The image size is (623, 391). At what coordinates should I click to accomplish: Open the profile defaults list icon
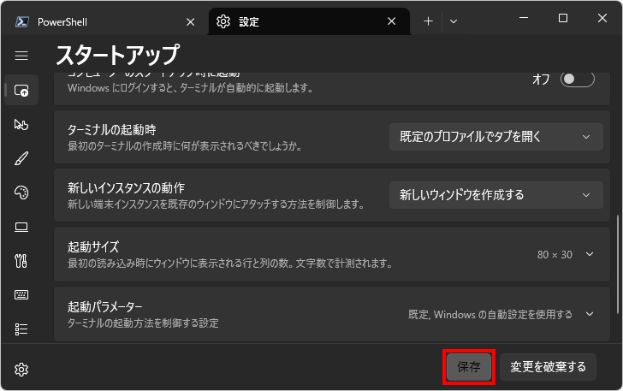(21, 329)
